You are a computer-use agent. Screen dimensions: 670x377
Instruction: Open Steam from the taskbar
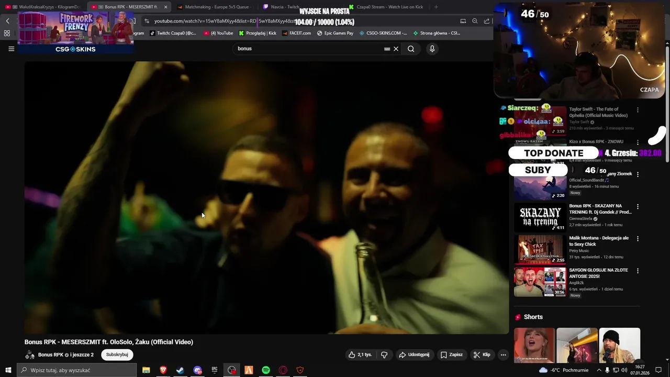pyautogui.click(x=180, y=370)
